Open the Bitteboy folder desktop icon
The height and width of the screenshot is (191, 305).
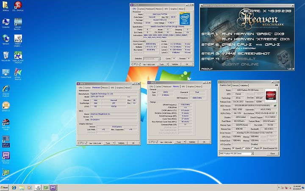6,6
